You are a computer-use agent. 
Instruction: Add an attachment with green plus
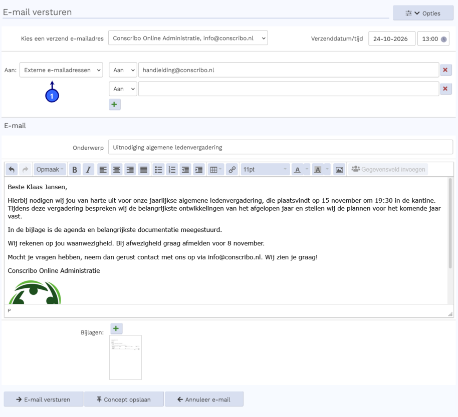coord(116,328)
